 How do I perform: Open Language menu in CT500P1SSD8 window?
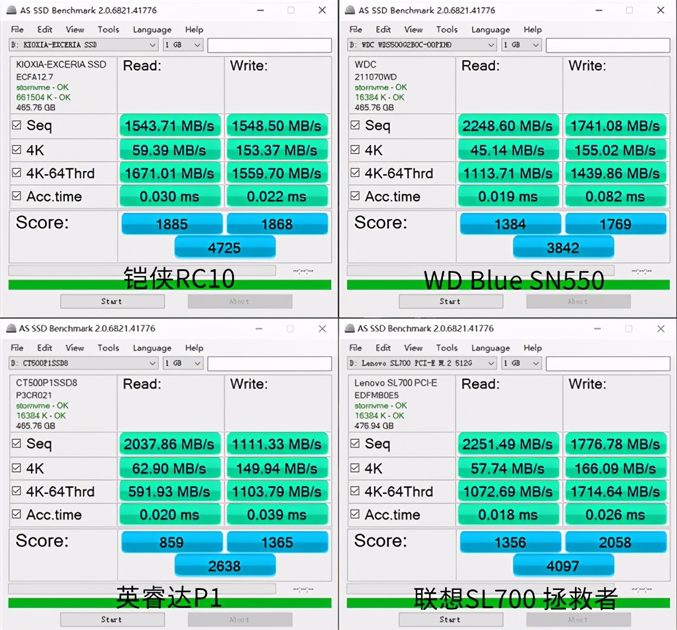point(152,348)
